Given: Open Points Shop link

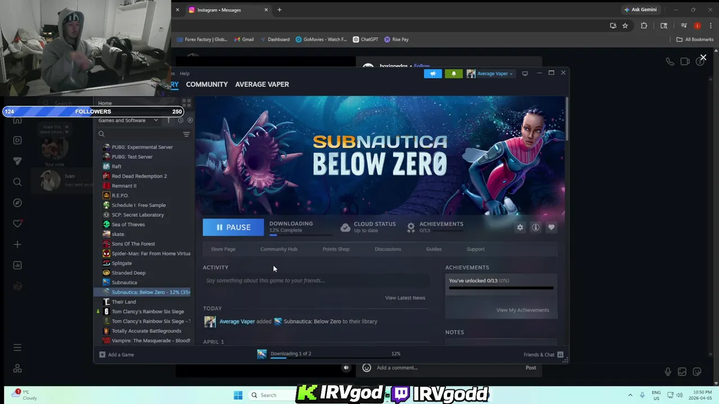Looking at the screenshot, I should 336,249.
